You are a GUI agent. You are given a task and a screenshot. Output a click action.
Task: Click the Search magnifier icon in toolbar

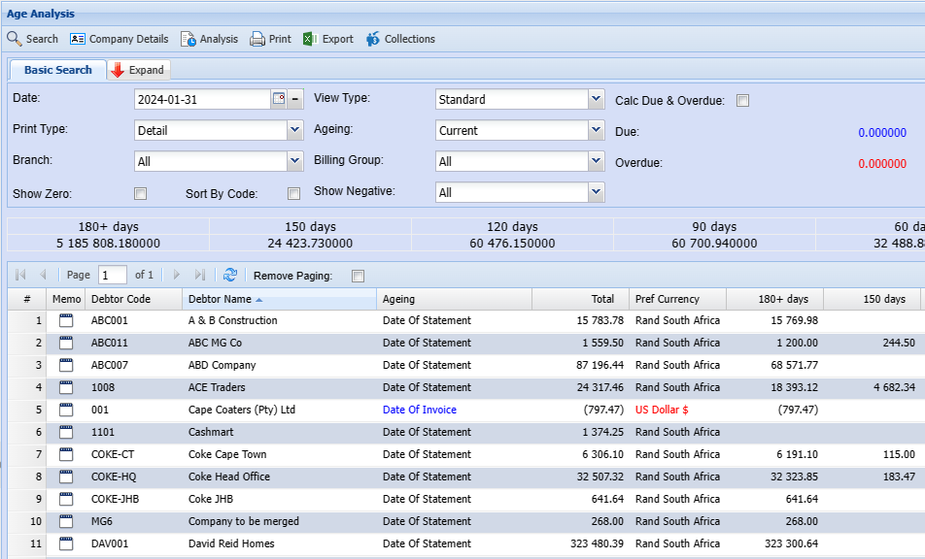[15, 39]
